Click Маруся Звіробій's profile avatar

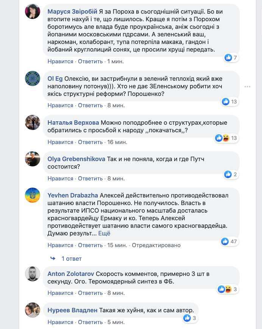click(x=33, y=11)
